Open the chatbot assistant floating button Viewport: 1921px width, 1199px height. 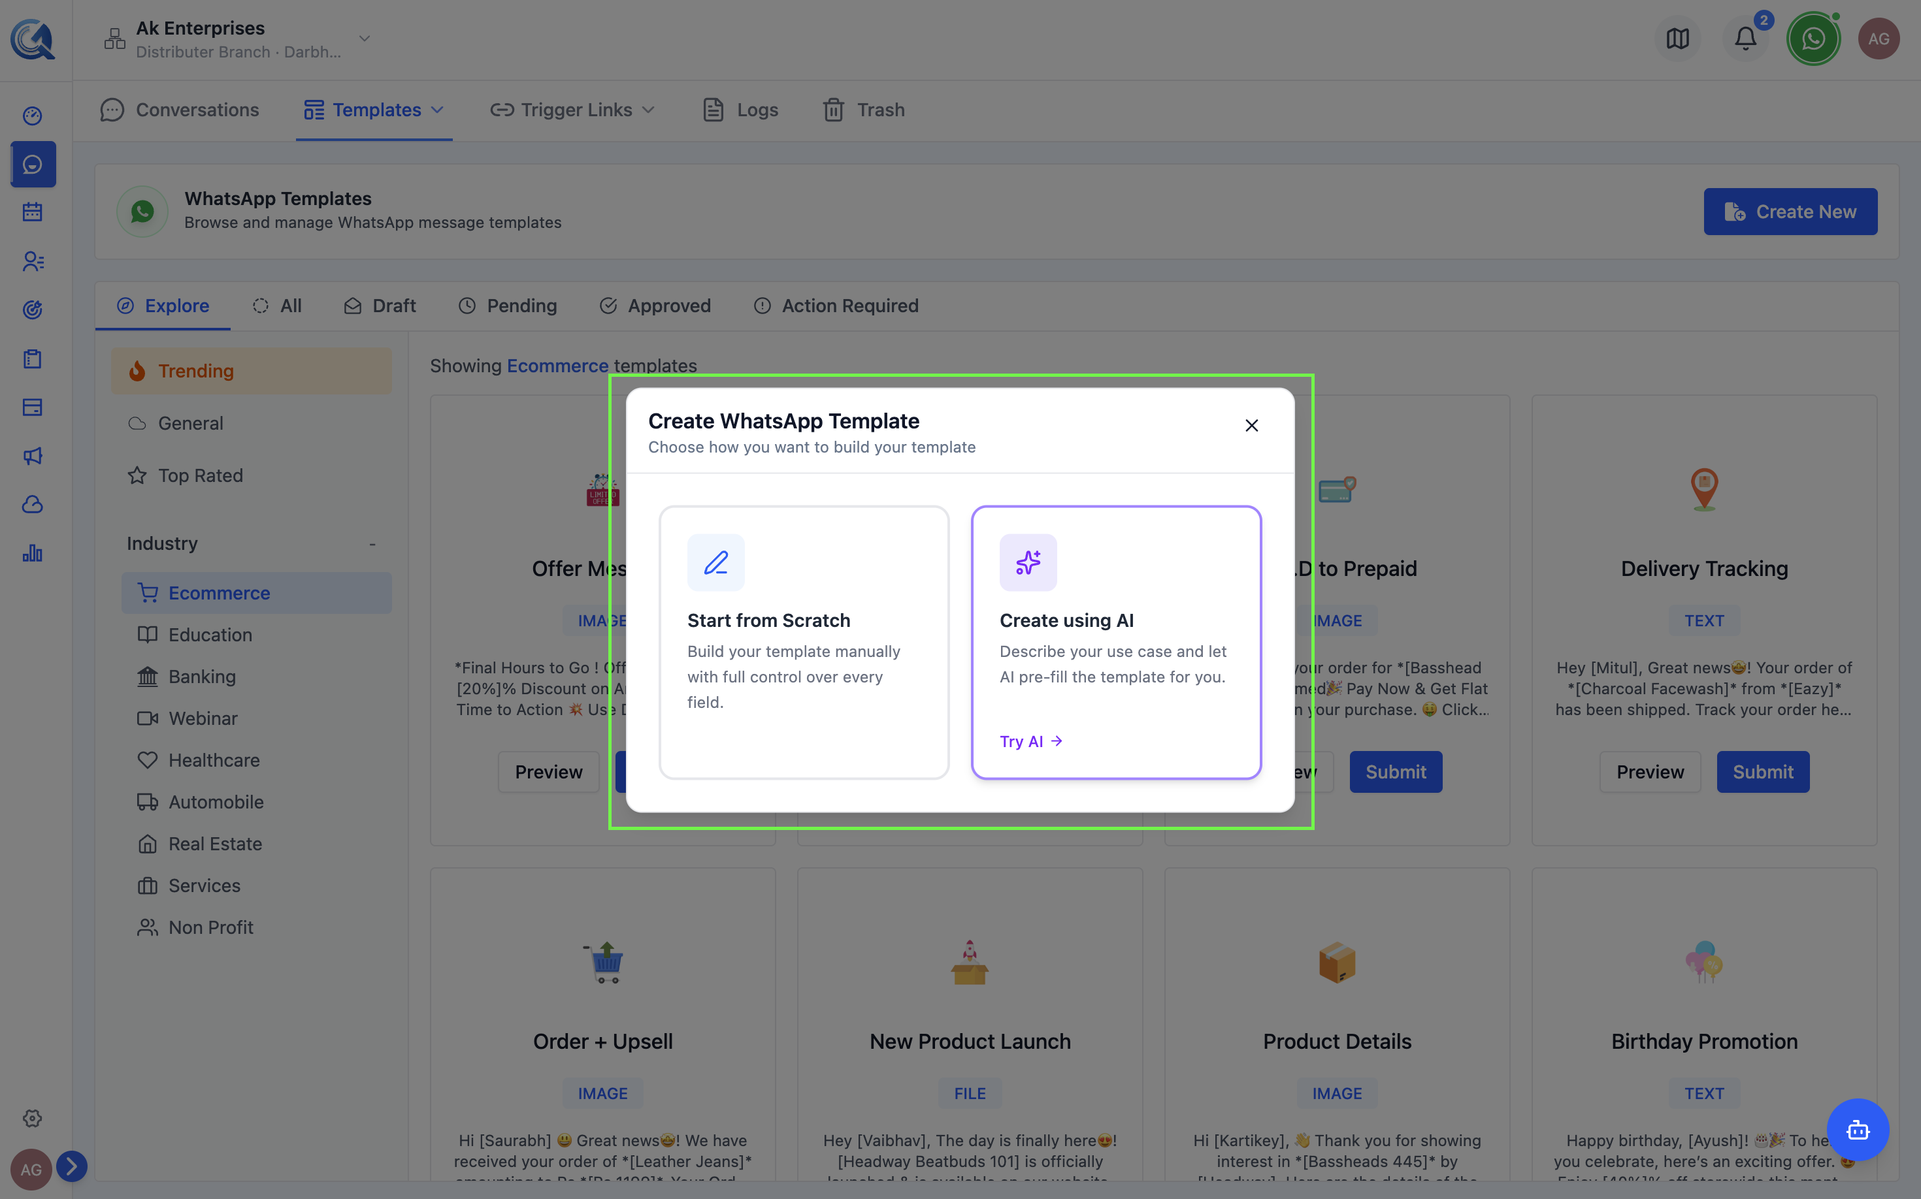tap(1858, 1129)
